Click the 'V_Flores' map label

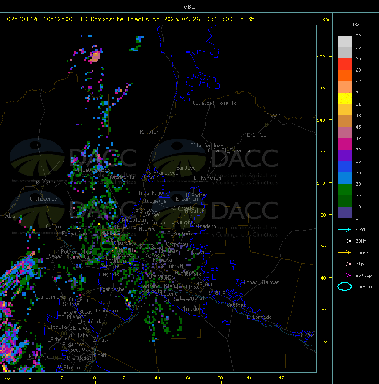tap(69, 368)
